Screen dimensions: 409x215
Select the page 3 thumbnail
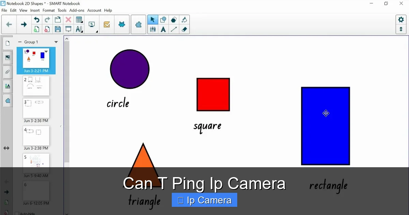(36, 108)
